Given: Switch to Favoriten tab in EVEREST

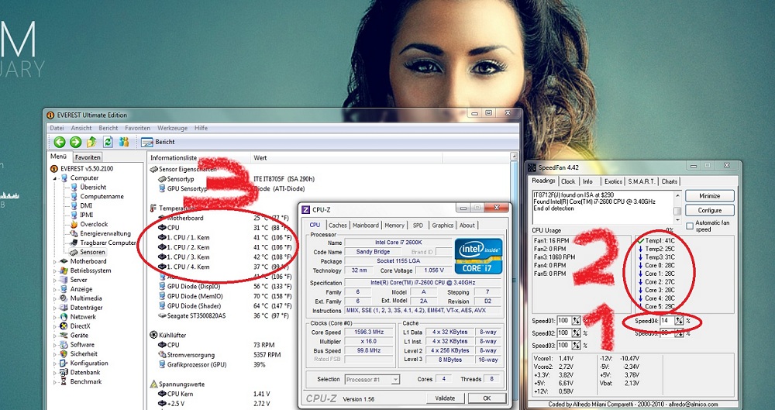Looking at the screenshot, I should tap(88, 157).
